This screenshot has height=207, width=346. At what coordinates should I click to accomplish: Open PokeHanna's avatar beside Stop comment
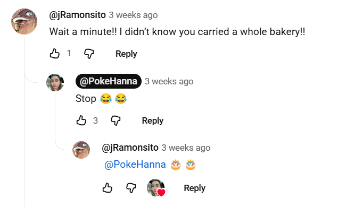tap(55, 82)
